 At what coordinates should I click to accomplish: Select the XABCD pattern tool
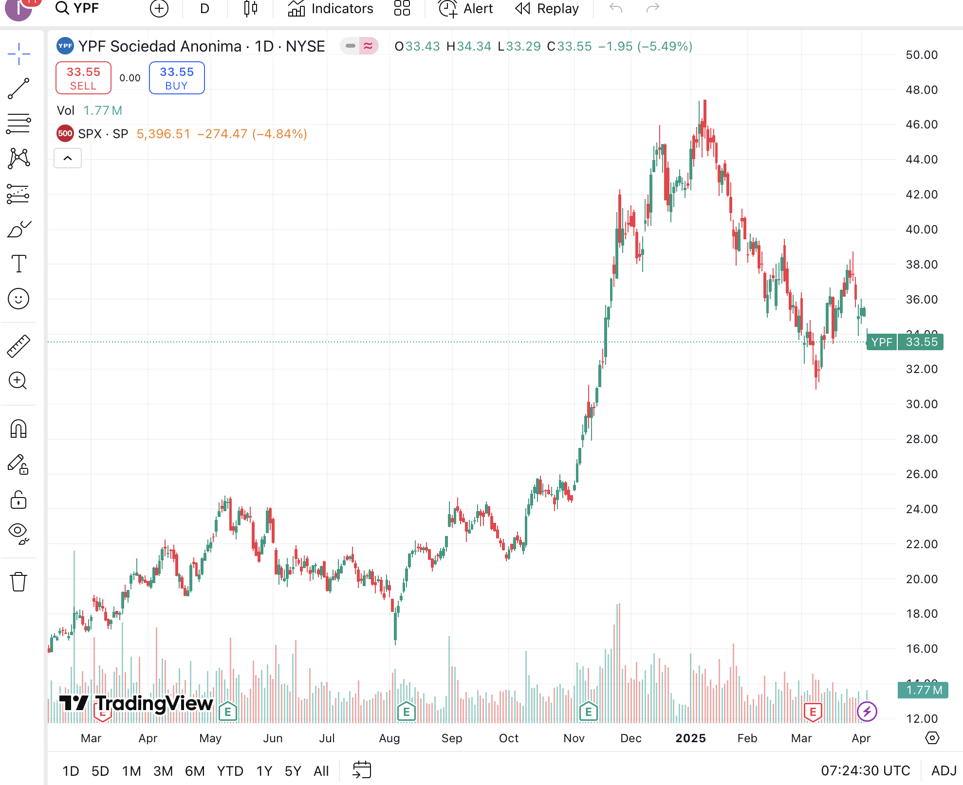tap(19, 159)
